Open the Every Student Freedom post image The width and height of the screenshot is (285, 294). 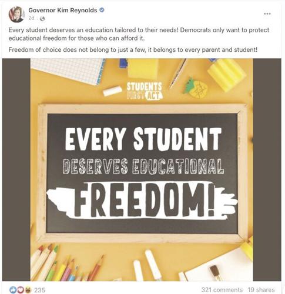(x=142, y=170)
